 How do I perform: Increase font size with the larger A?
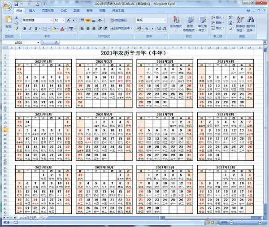(68, 20)
